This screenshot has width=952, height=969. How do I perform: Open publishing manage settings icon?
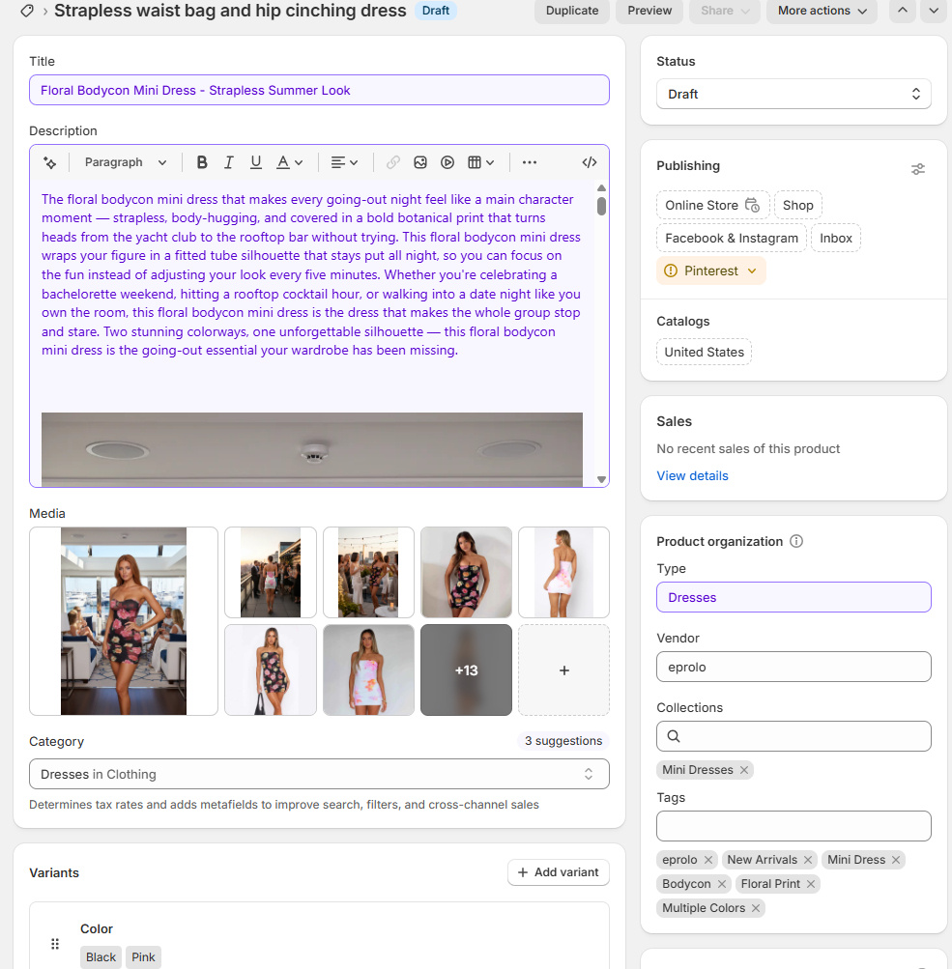(x=918, y=169)
